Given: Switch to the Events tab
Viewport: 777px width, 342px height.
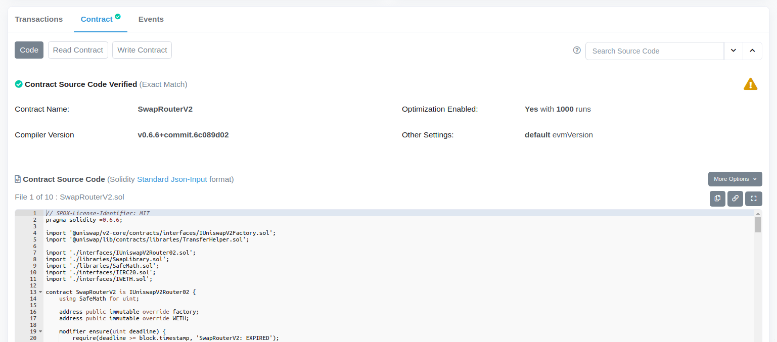Looking at the screenshot, I should pos(151,19).
